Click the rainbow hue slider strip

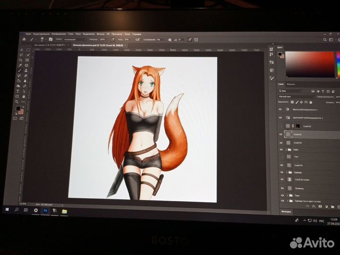[x=338, y=65]
